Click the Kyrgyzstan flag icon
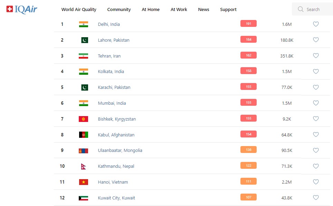The image size is (333, 206). pyautogui.click(x=83, y=119)
